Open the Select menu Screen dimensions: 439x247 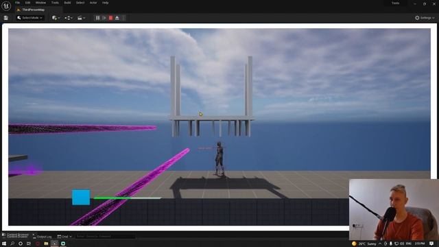pyautogui.click(x=80, y=3)
